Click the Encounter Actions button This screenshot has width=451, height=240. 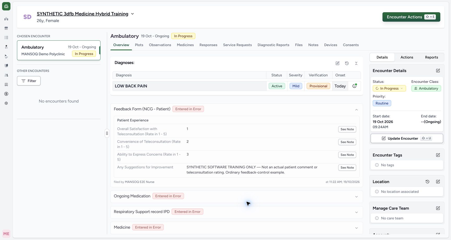pyautogui.click(x=411, y=17)
